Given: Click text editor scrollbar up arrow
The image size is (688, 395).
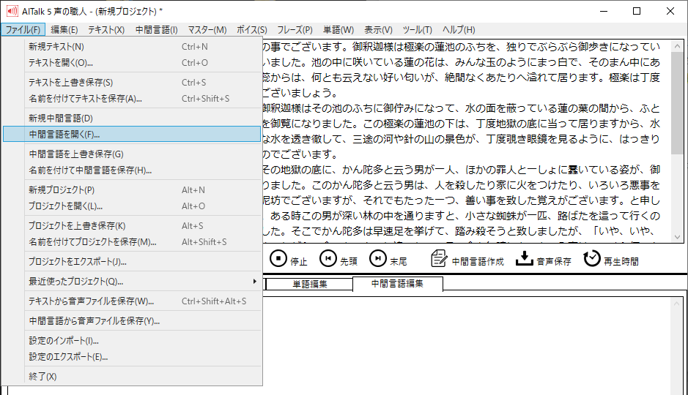Looking at the screenshot, I should tap(677, 46).
